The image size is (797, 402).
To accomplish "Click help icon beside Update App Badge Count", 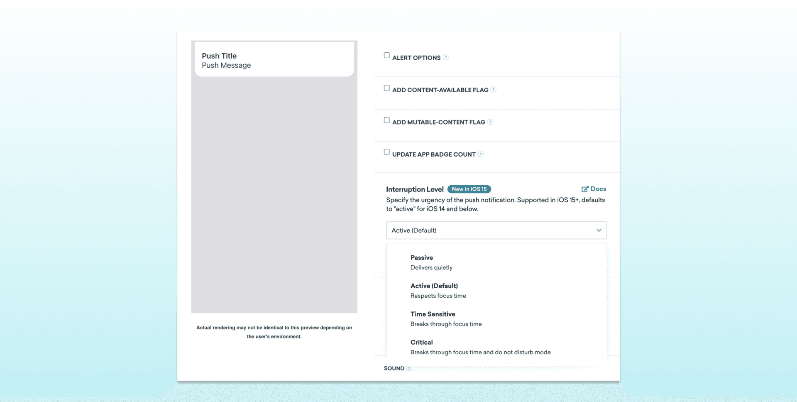I will point(481,154).
